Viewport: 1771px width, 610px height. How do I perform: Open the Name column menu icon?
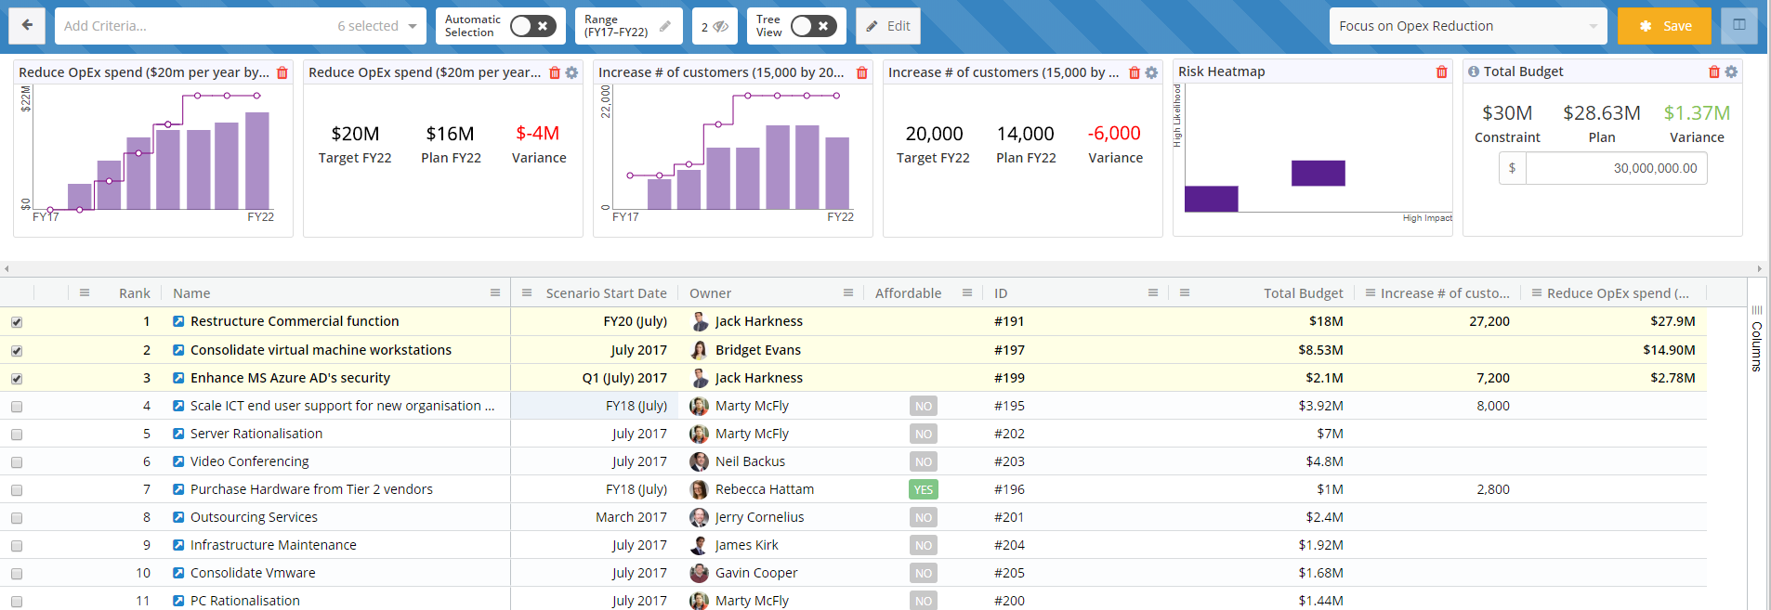click(495, 293)
